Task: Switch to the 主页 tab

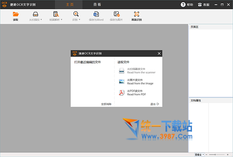Action: (x=70, y=5)
